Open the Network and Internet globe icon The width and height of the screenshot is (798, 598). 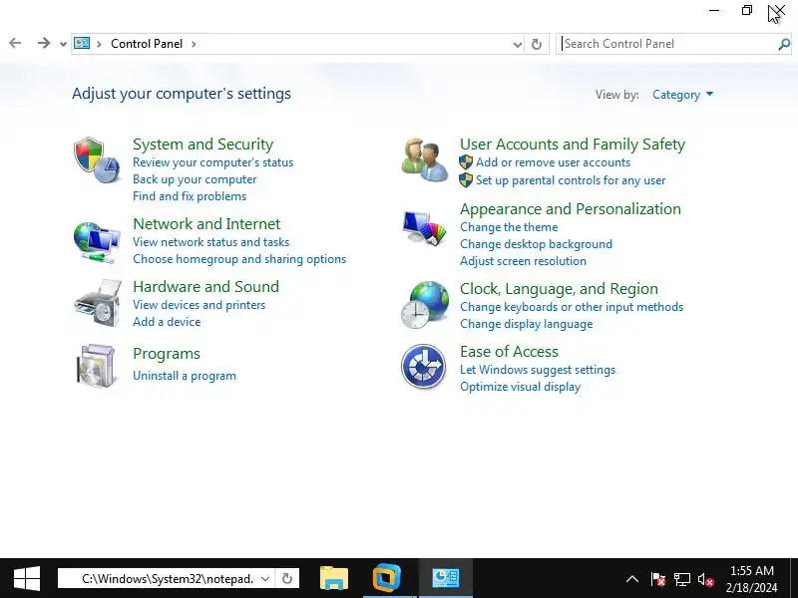click(96, 242)
